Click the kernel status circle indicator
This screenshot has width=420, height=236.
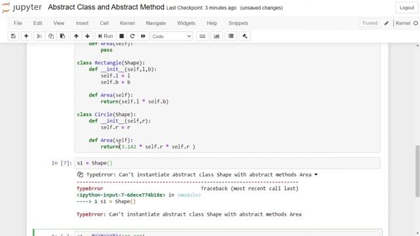[415, 24]
